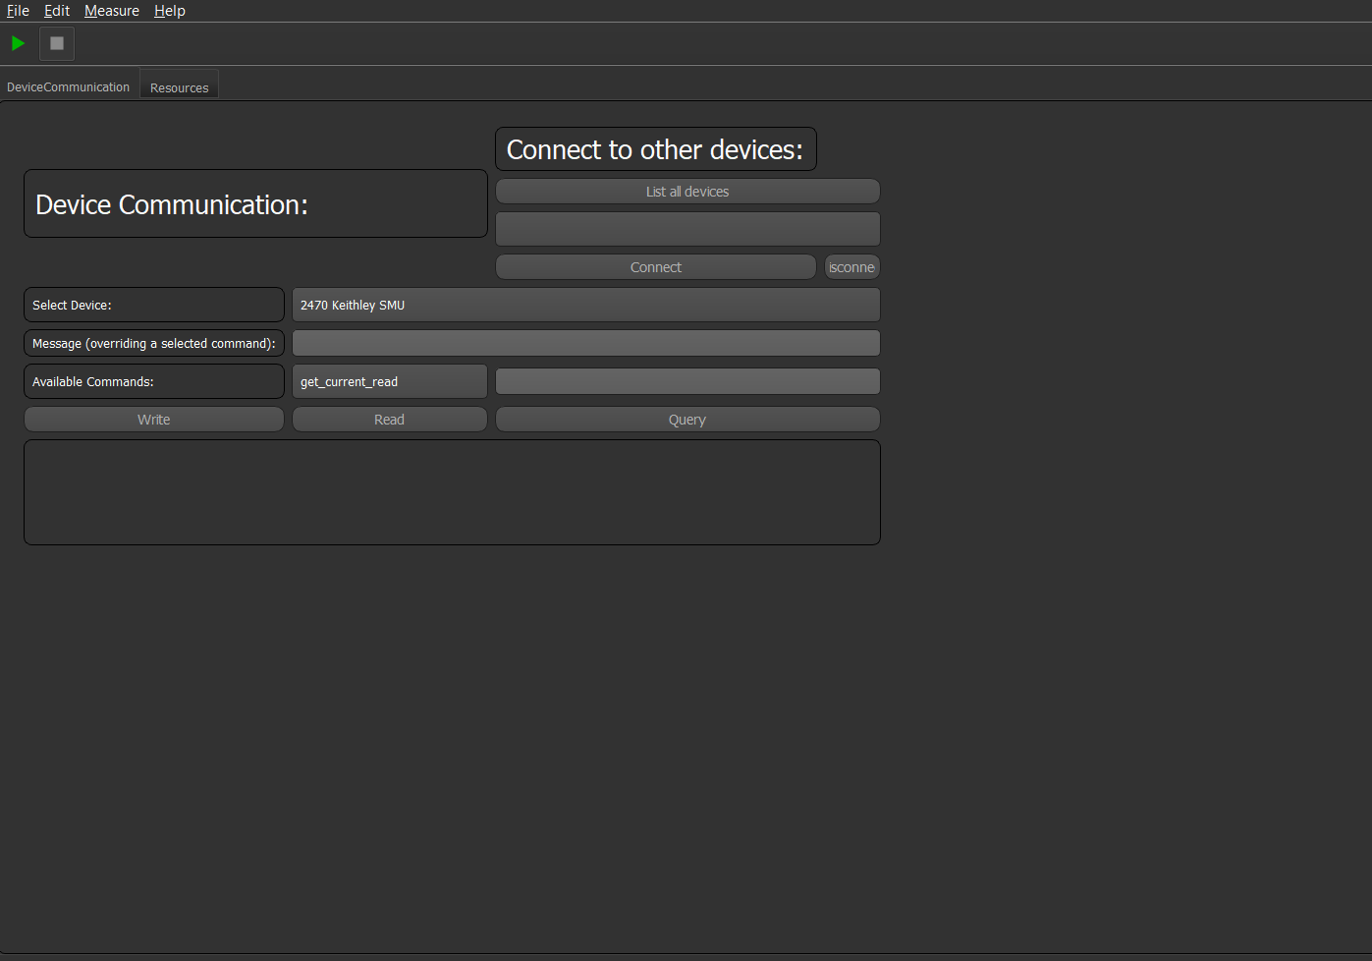Click the 'Connect to other devices:' heading
1372x961 pixels.
[656, 149]
